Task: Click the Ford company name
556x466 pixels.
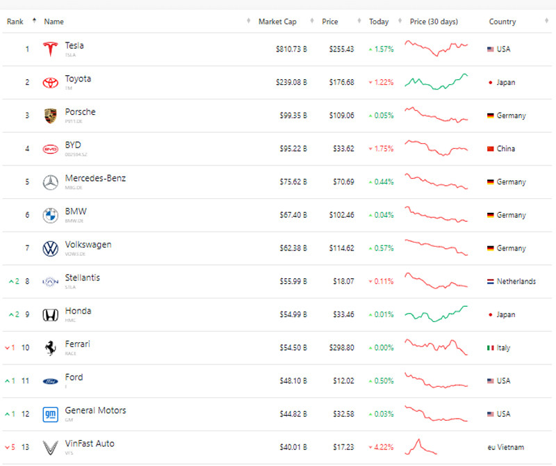Action: tap(74, 378)
